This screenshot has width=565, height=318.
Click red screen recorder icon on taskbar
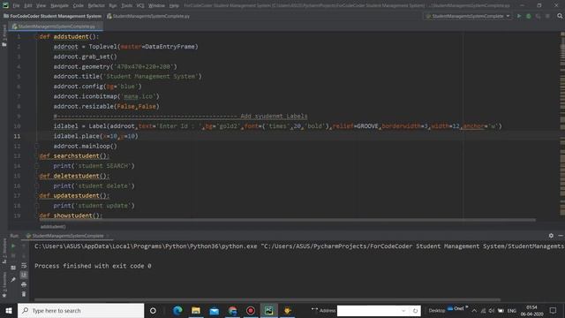point(251,310)
